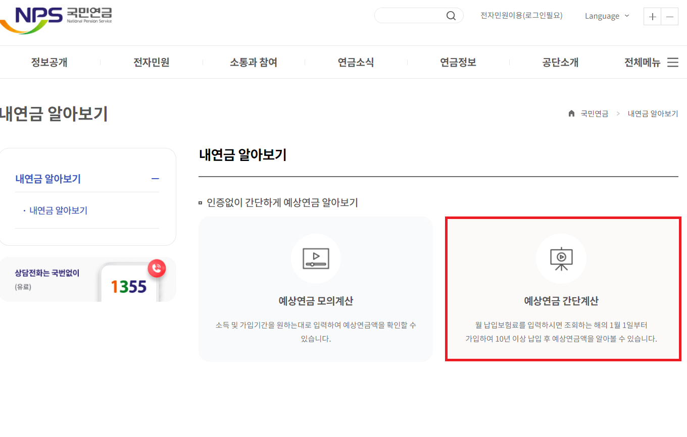Click the minus icon to decrease font size
Viewport: 687px width, 437px height.
(x=669, y=16)
